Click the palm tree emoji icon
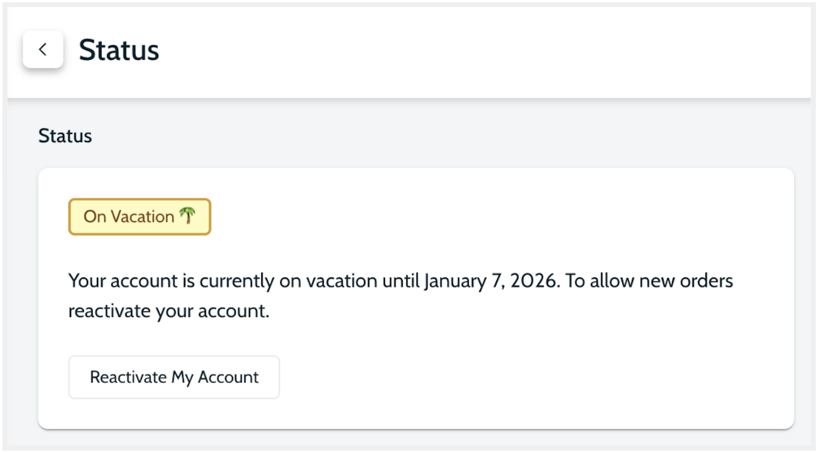819x453 pixels. pyautogui.click(x=187, y=216)
